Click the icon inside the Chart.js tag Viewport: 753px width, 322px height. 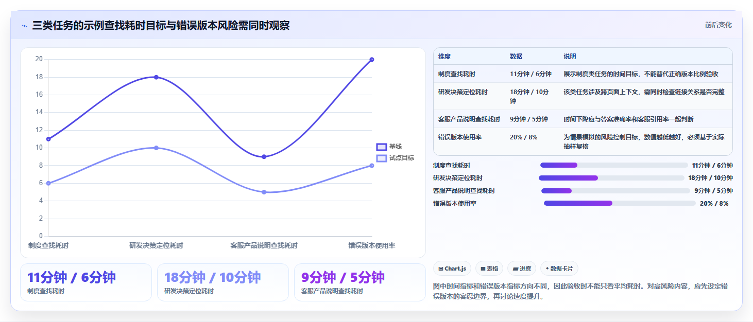[441, 269]
